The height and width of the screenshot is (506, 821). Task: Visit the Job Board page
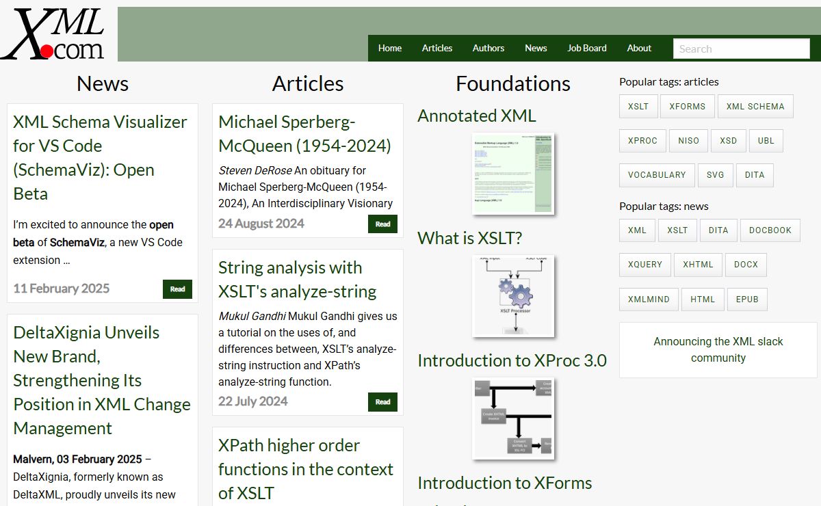pyautogui.click(x=587, y=48)
